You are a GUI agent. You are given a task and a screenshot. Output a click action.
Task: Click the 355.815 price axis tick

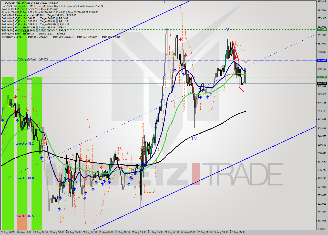(x=322, y=2)
